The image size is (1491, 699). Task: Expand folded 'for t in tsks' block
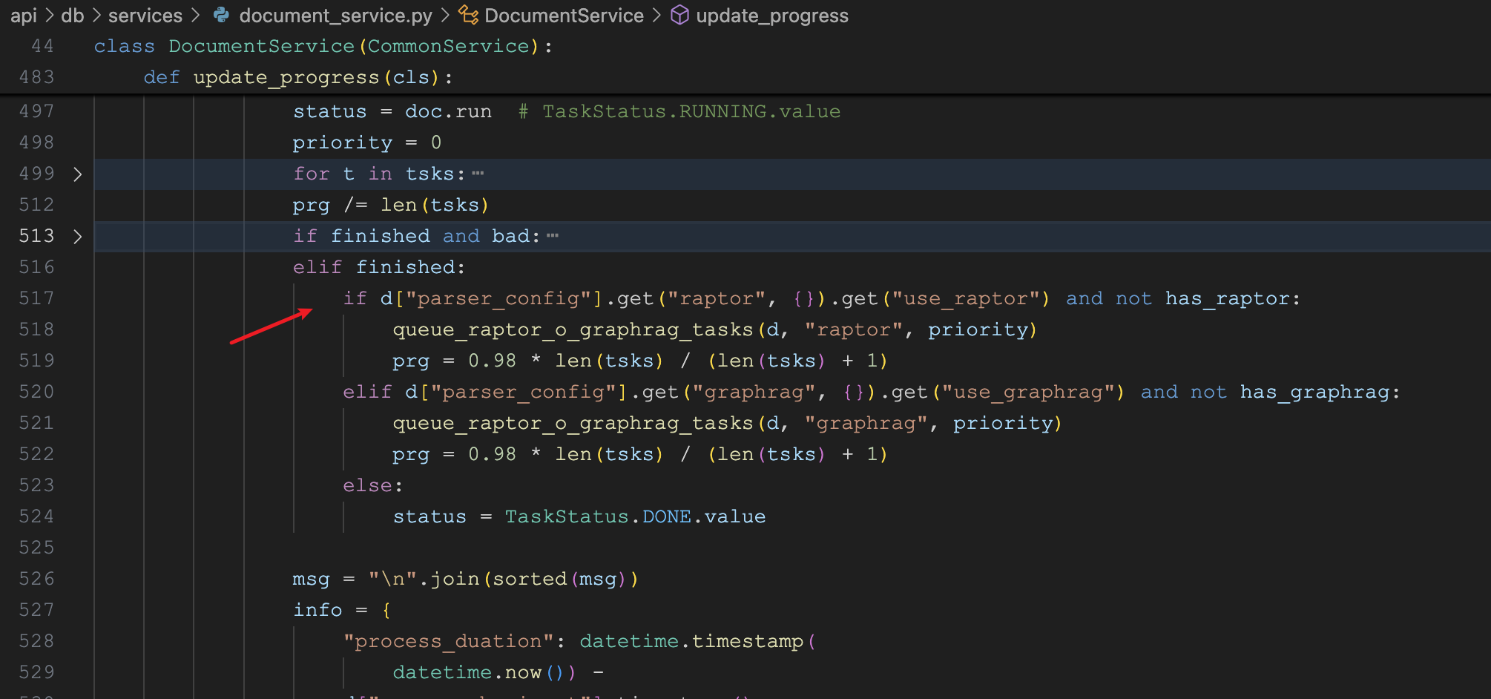tap(78, 174)
